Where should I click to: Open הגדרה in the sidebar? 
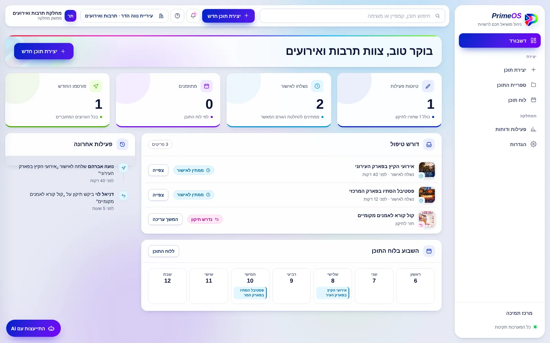[499, 144]
